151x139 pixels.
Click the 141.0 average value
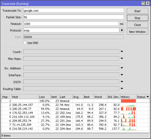(79, 105)
